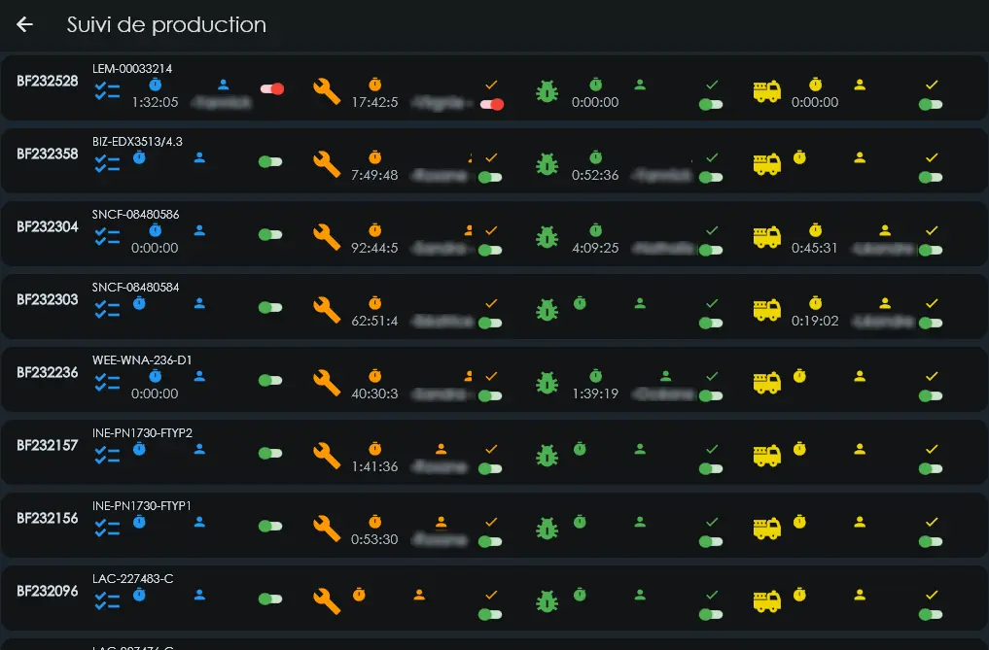Open production order BF232304

(x=48, y=227)
